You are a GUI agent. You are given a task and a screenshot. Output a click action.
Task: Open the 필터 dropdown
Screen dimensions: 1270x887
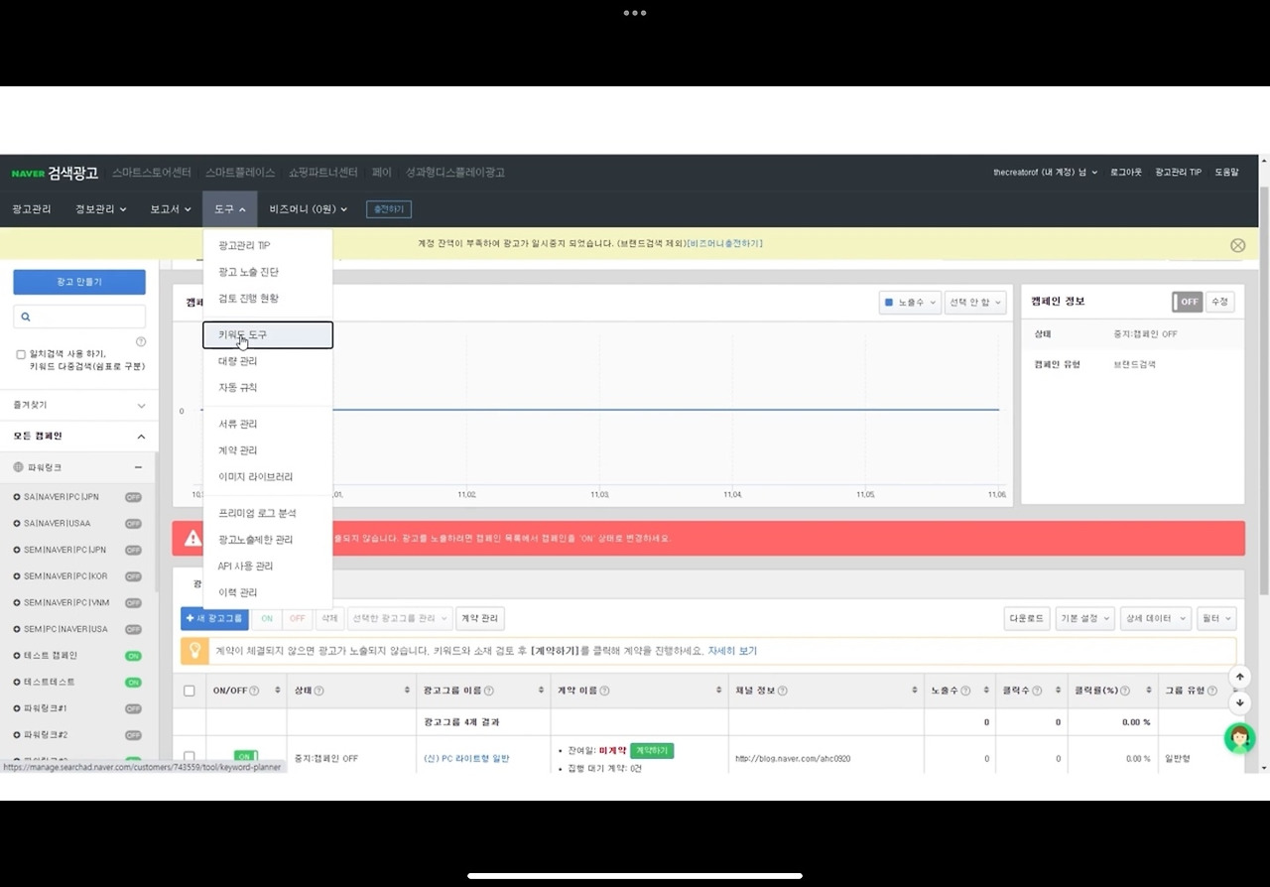coord(1216,618)
